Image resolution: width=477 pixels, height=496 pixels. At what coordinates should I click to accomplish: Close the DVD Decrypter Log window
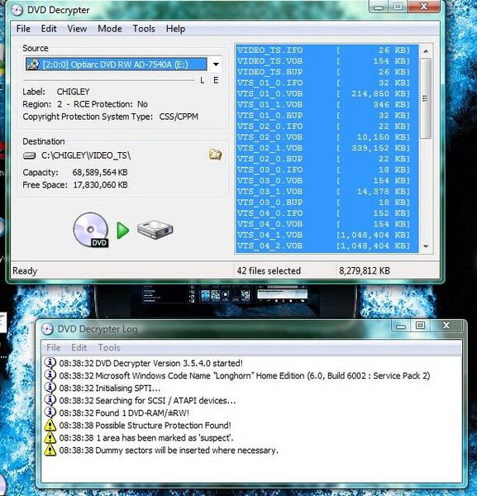point(446,326)
